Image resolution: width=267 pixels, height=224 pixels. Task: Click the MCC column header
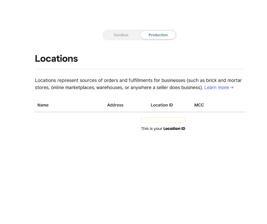coord(199,105)
